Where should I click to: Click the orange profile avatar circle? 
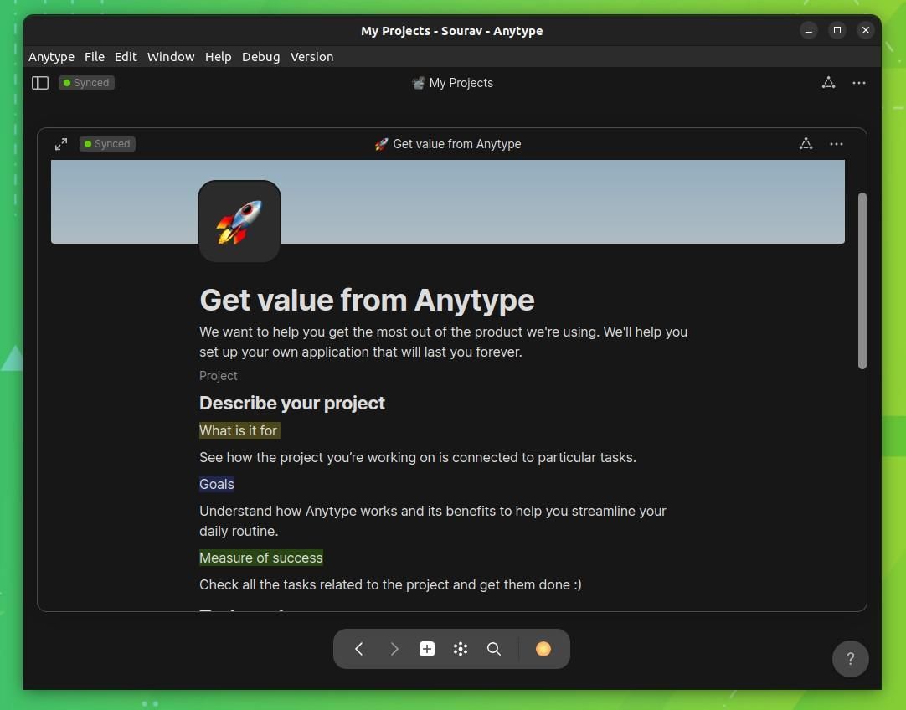pyautogui.click(x=543, y=649)
